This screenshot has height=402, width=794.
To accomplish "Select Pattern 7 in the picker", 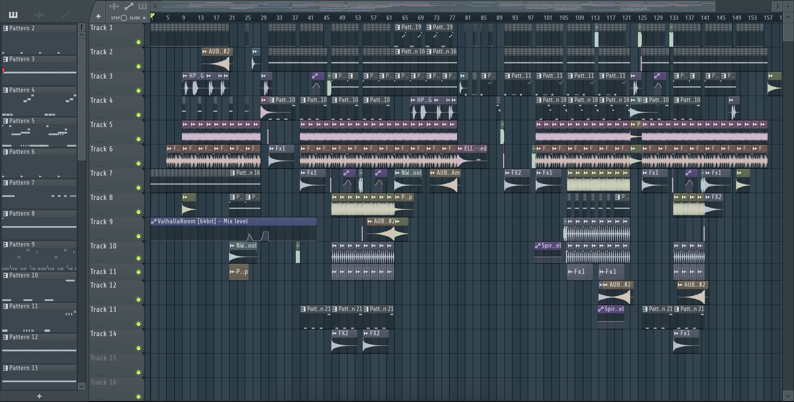I will point(39,183).
